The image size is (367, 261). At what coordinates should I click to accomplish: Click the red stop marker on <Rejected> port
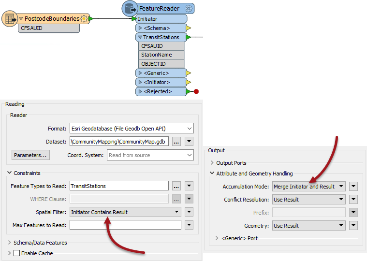coord(196,91)
